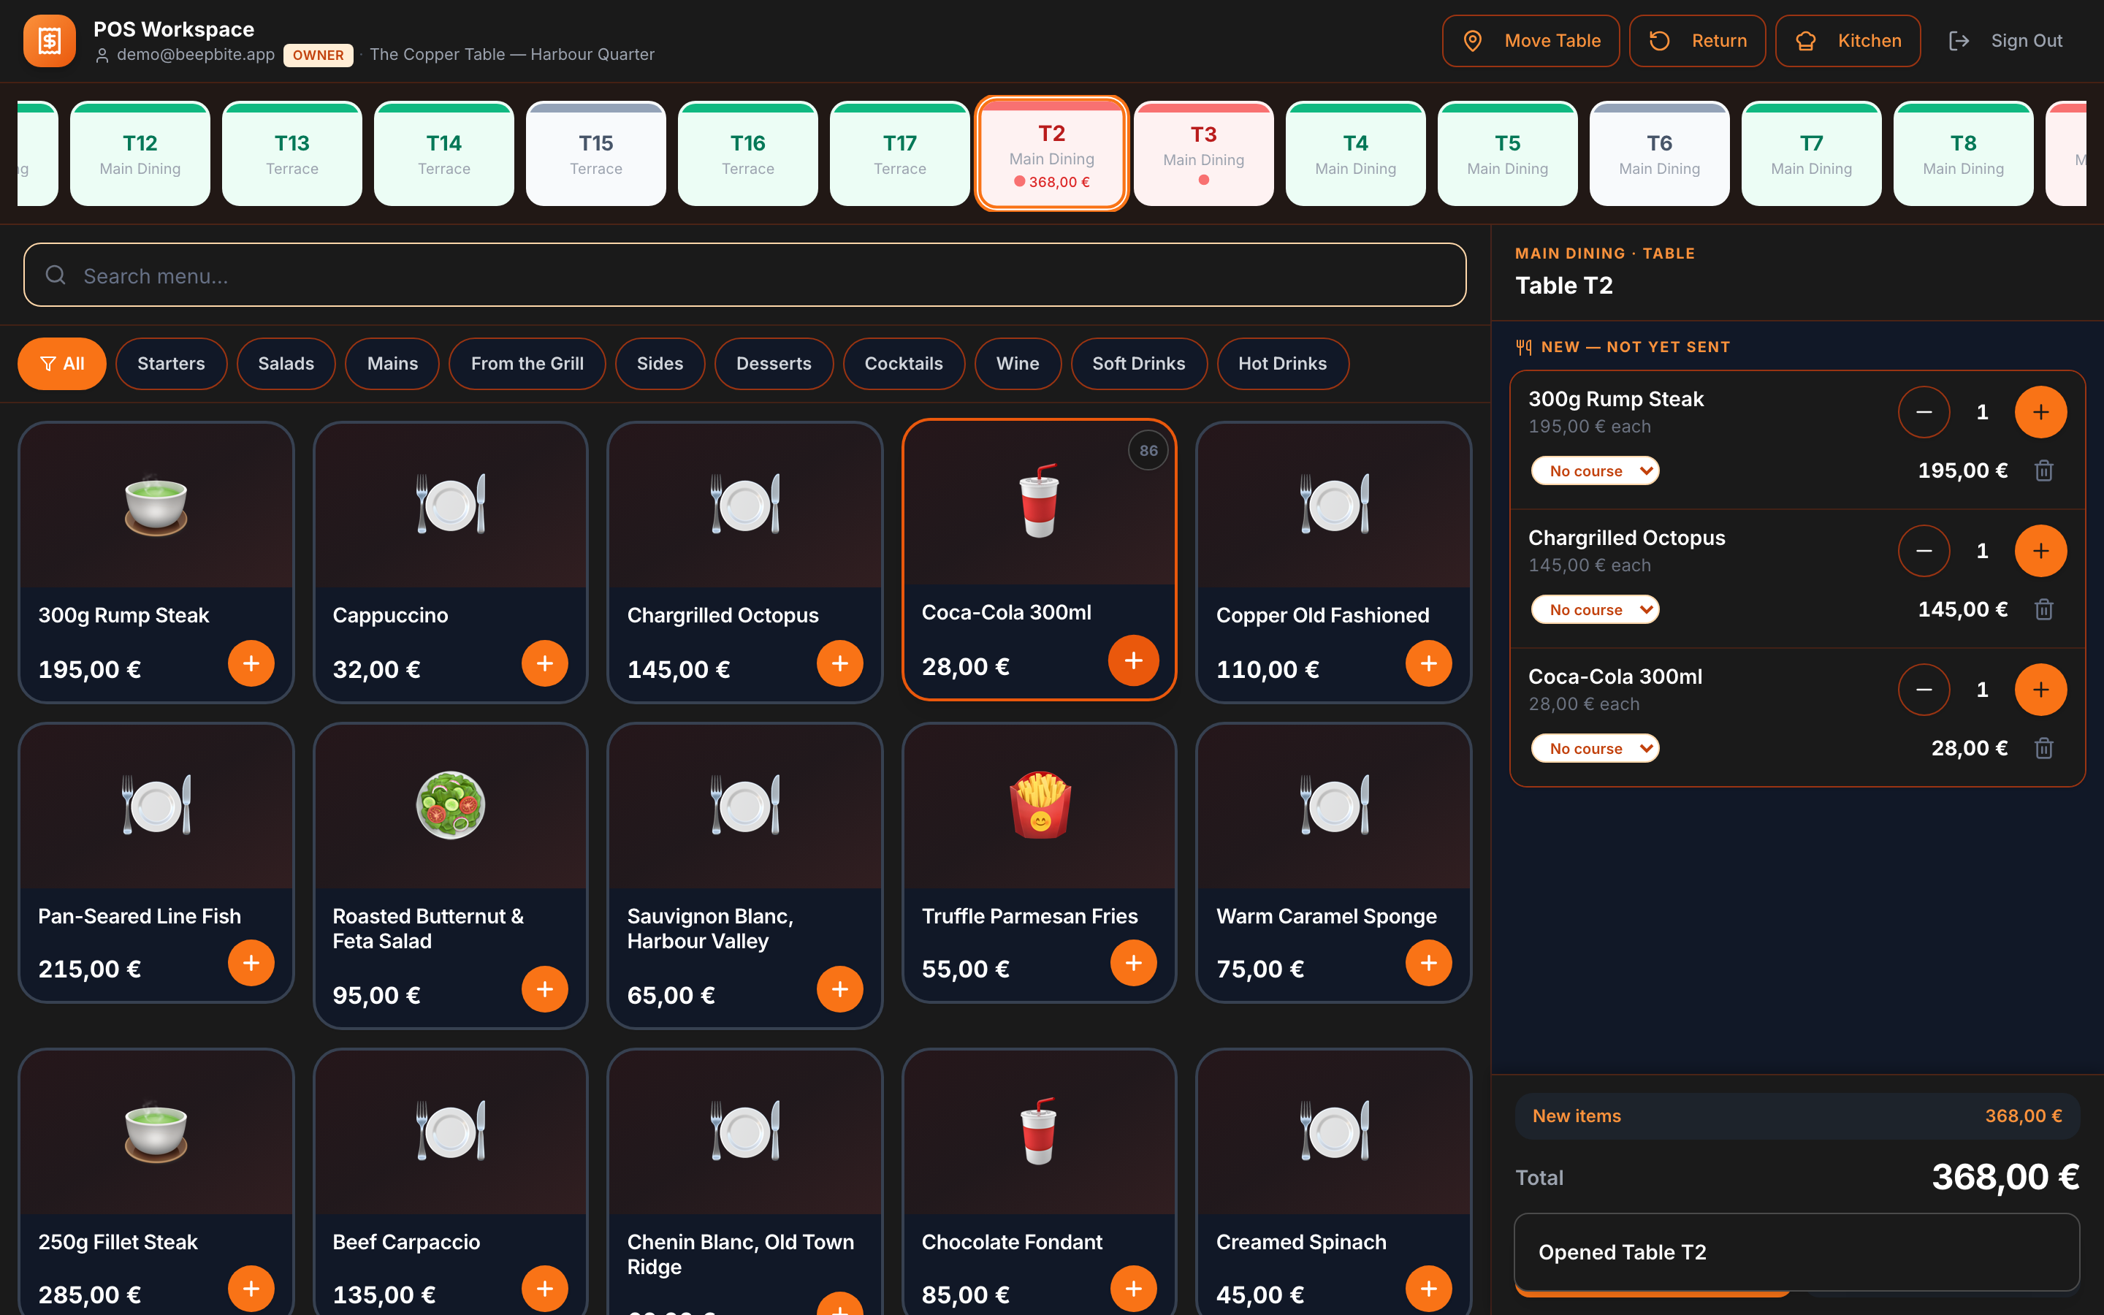
Task: Add Copper Old Fashioned to order
Action: pos(1428,663)
